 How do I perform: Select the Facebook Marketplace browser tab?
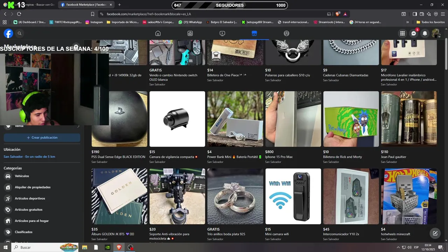[x=86, y=5]
